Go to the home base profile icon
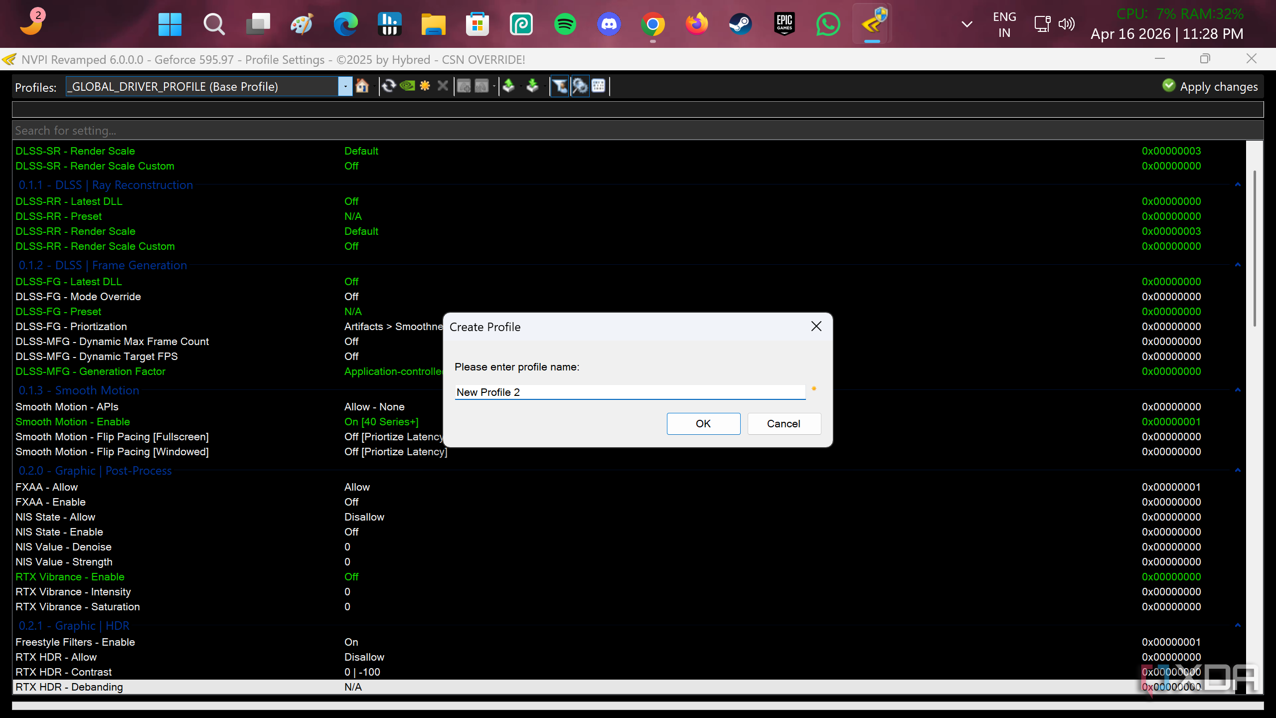 click(x=362, y=86)
